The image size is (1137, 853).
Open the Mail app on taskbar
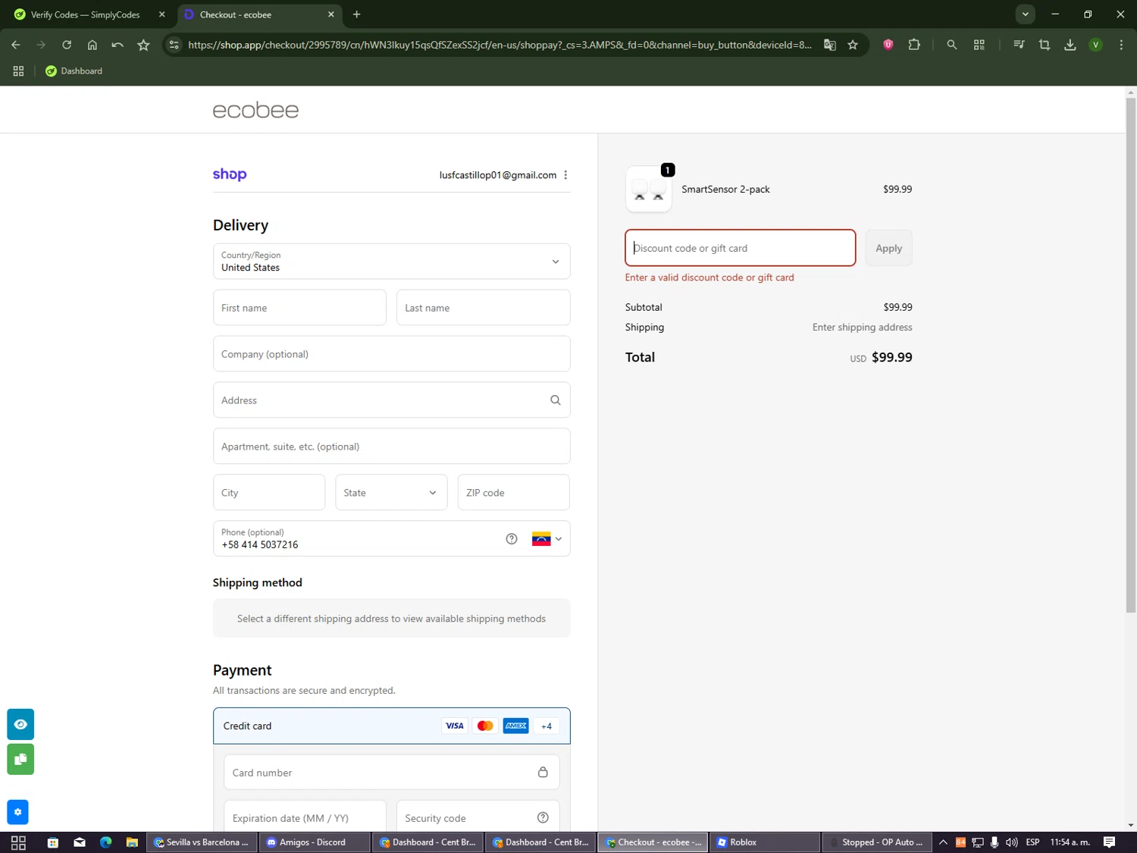[80, 842]
